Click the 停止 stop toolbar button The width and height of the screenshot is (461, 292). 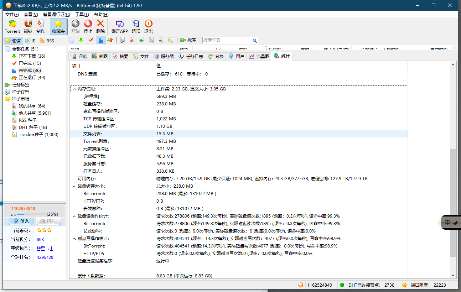pyautogui.click(x=88, y=27)
